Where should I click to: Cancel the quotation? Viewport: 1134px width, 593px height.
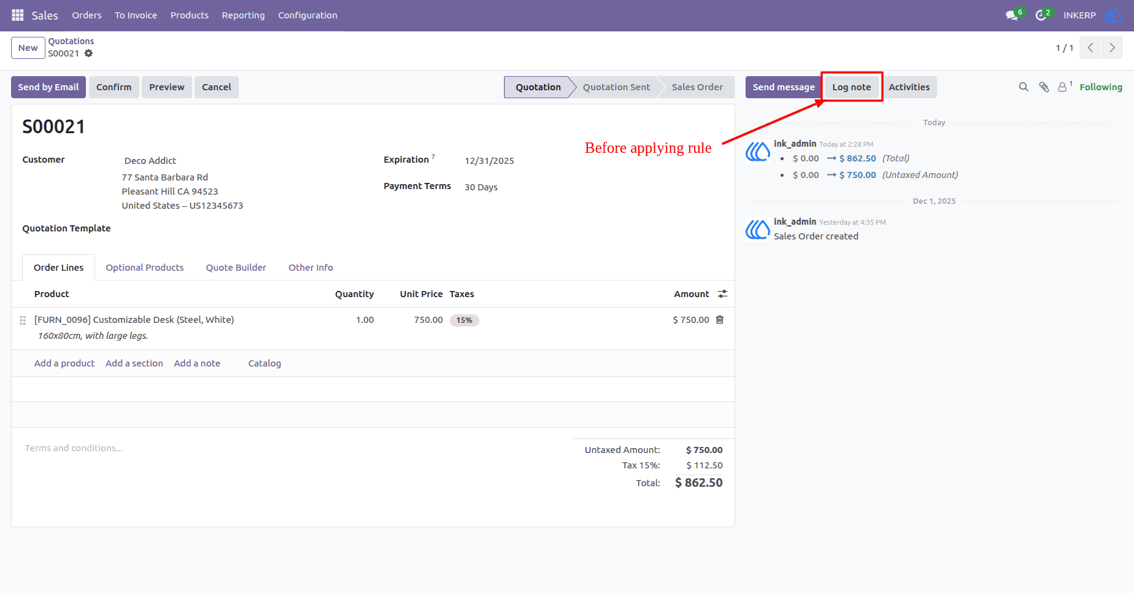click(x=217, y=87)
